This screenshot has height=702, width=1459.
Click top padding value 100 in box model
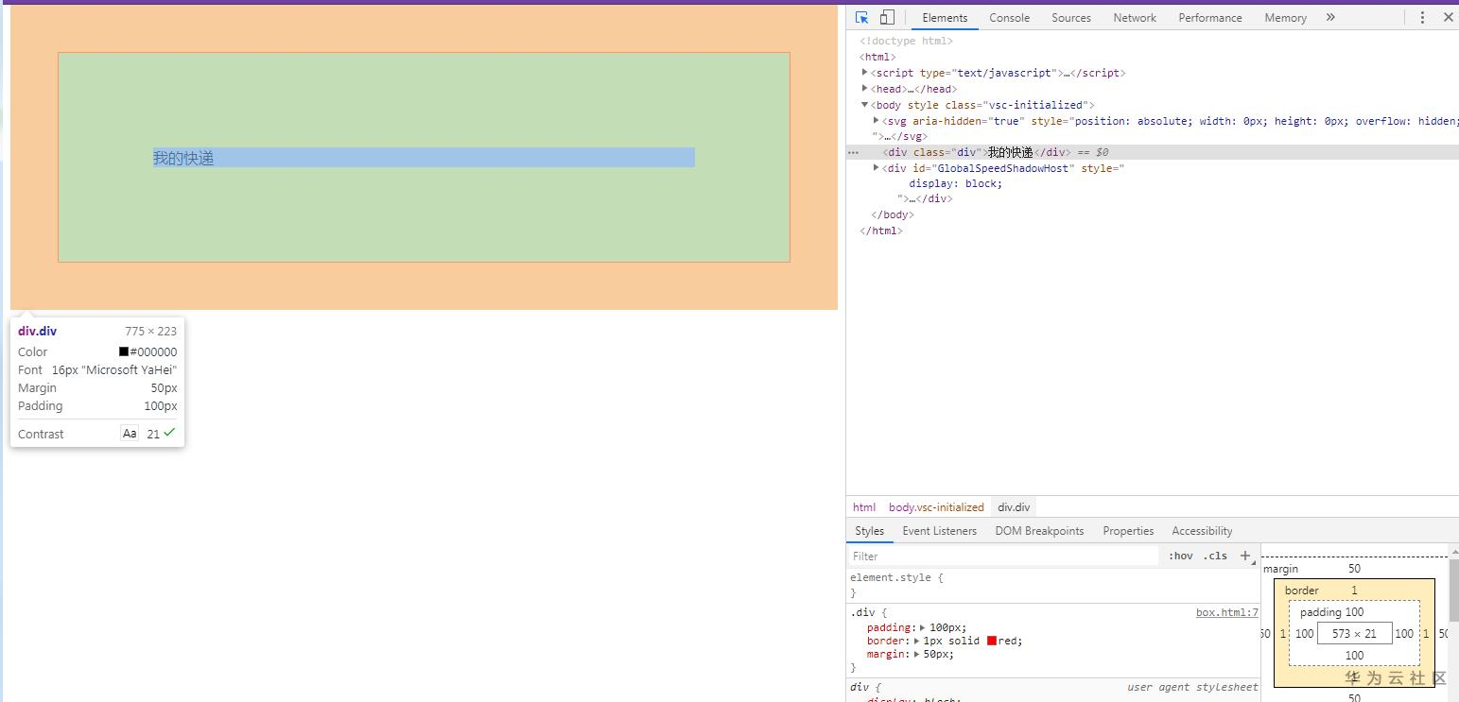(x=1355, y=612)
